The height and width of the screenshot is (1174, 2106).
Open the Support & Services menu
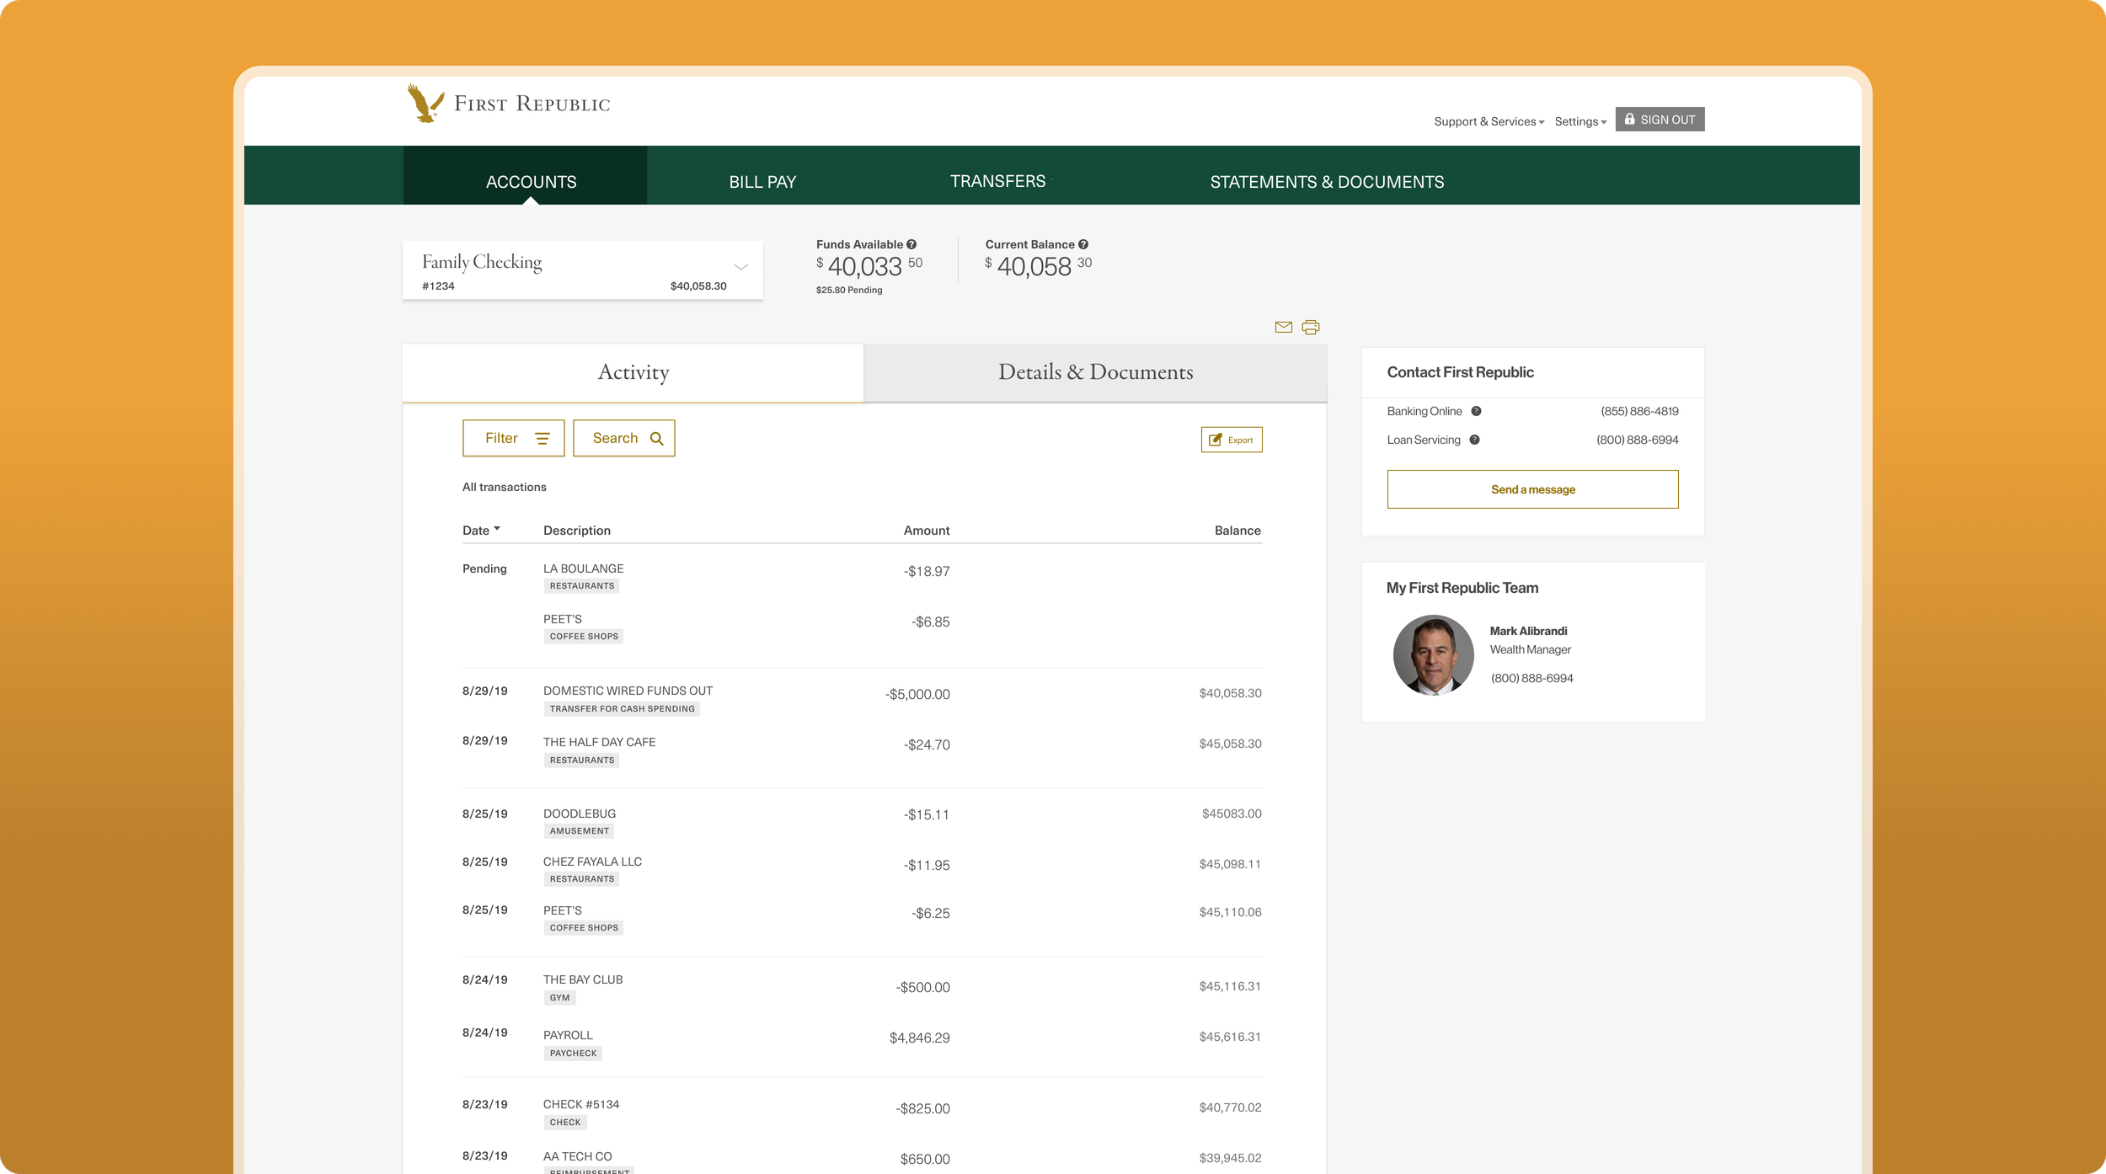click(1489, 122)
